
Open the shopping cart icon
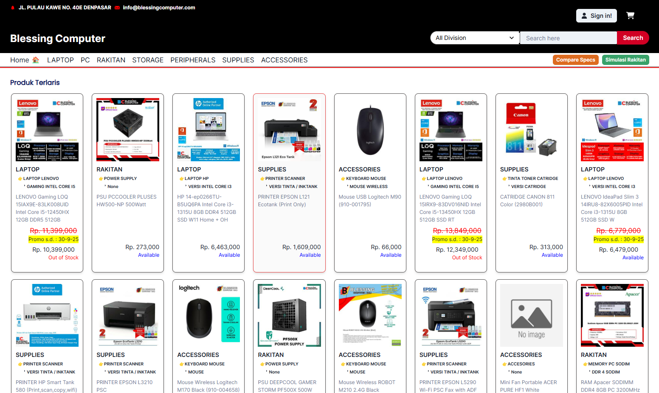[630, 16]
